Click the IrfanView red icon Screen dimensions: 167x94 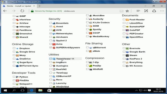tap(17, 20)
